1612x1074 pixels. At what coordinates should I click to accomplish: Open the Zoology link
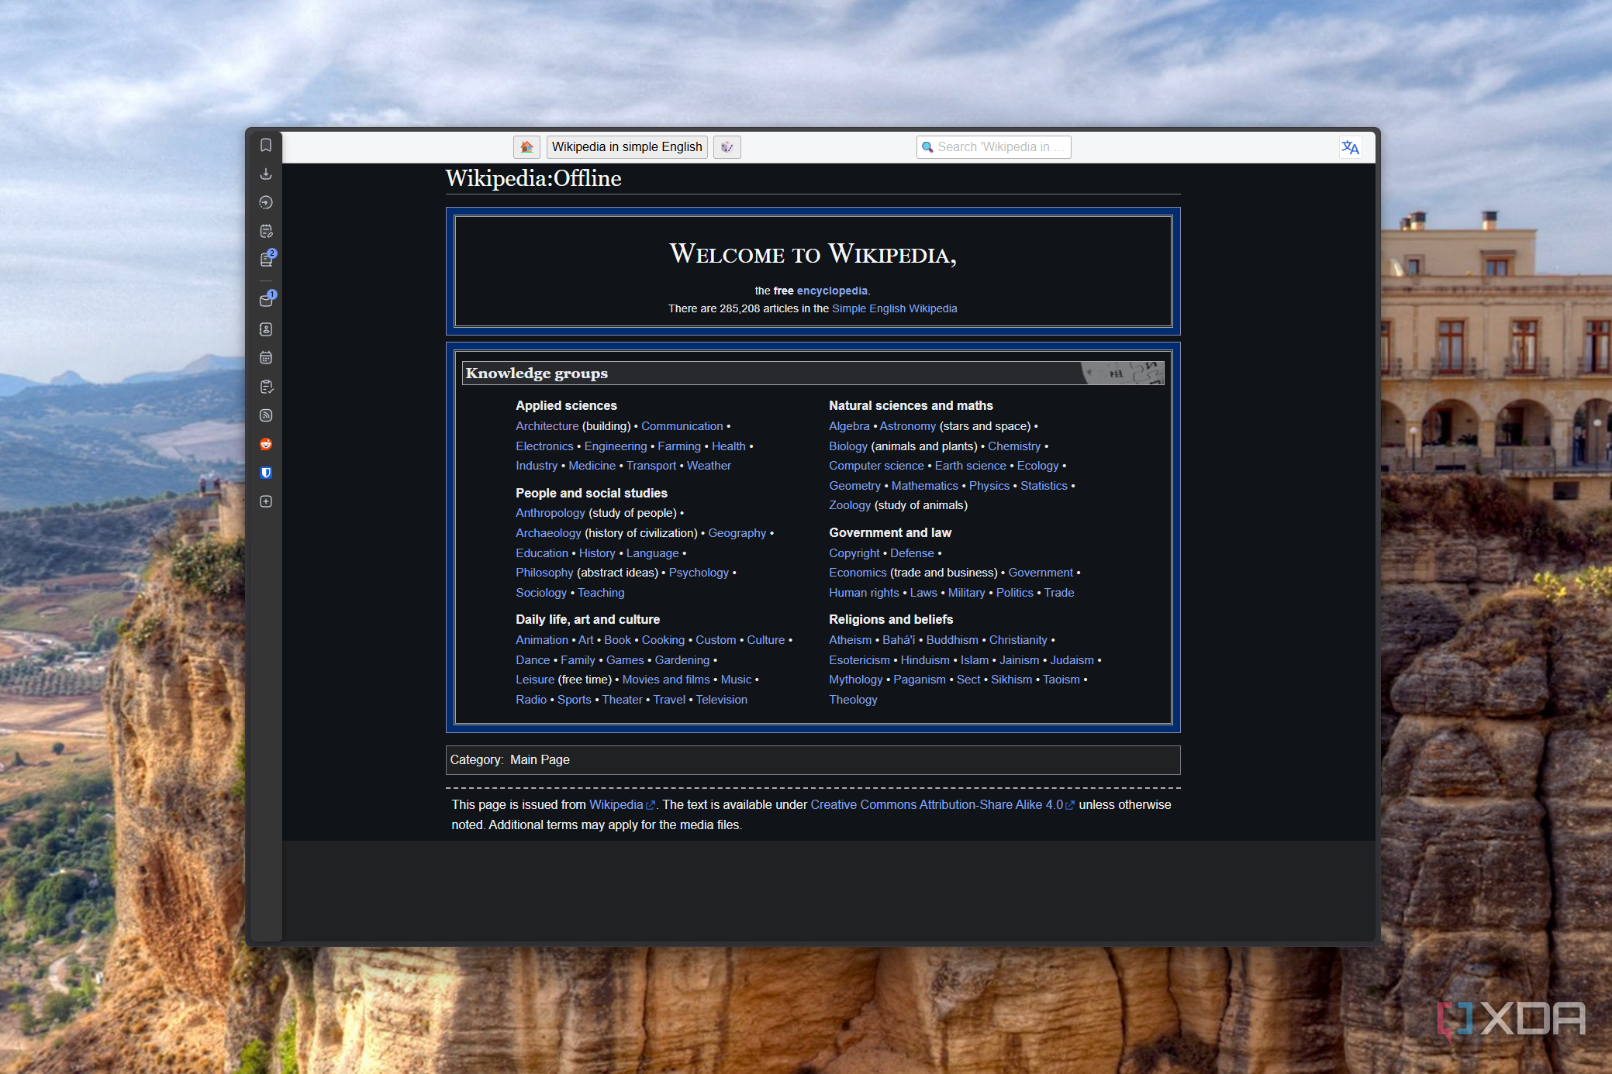[850, 505]
